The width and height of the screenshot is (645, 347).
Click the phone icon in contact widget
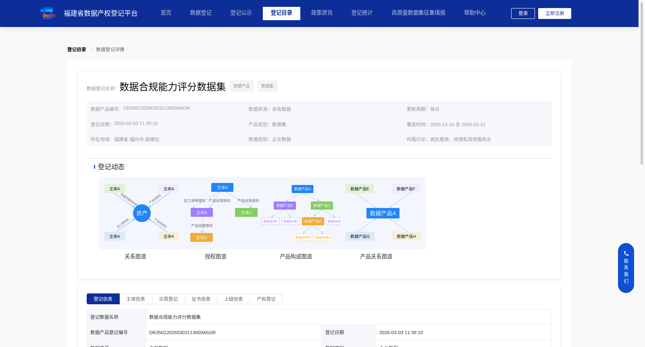pyautogui.click(x=626, y=253)
